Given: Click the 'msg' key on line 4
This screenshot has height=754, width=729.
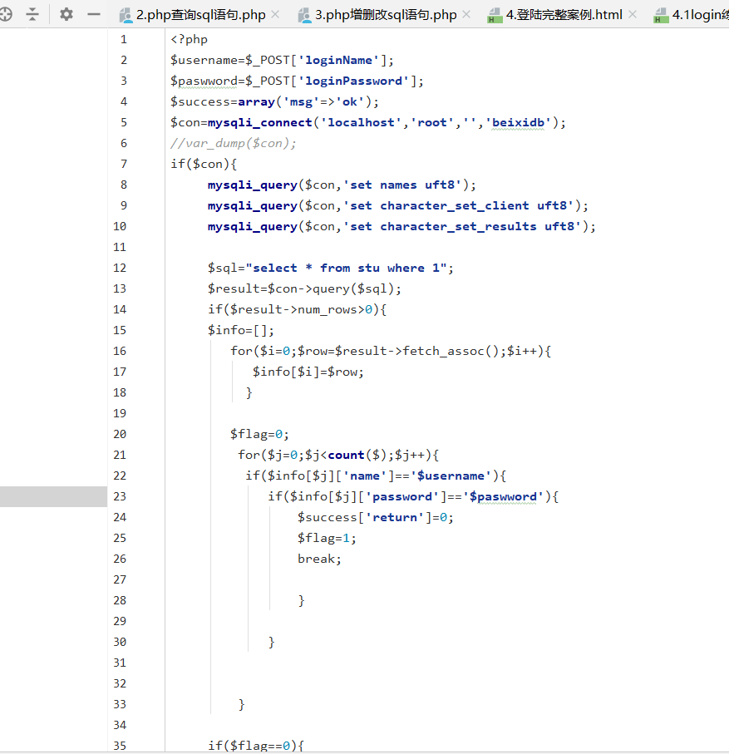Looking at the screenshot, I should [302, 102].
